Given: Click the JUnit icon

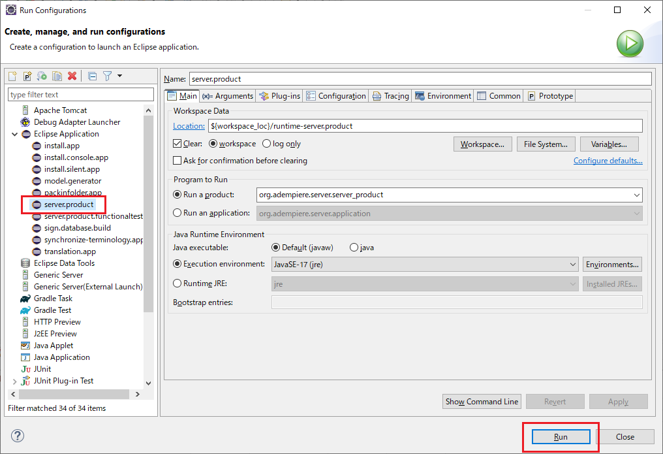Looking at the screenshot, I should [x=26, y=369].
